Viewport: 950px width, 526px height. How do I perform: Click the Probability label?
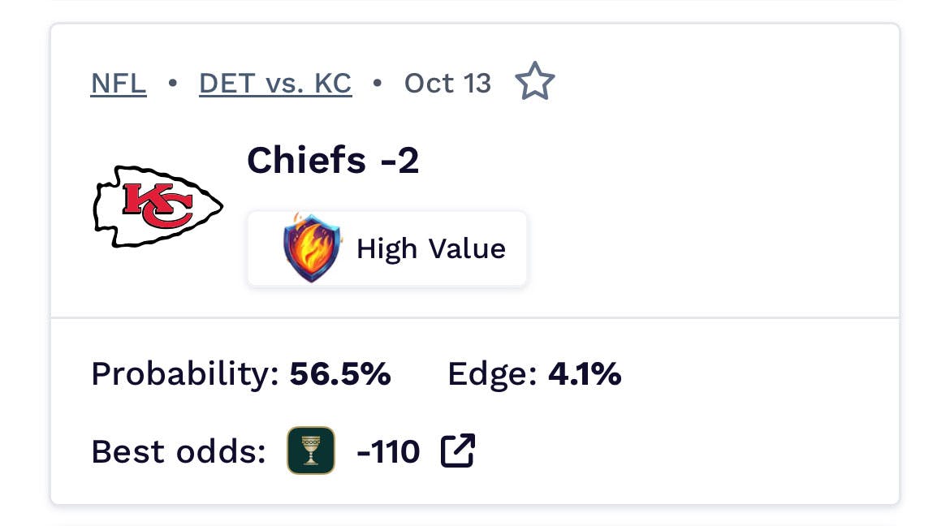click(185, 374)
